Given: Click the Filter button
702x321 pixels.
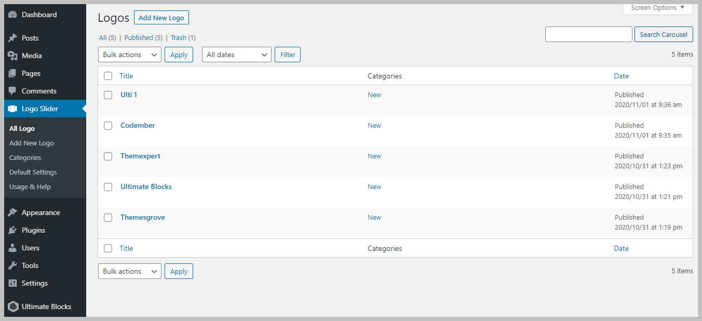Looking at the screenshot, I should pyautogui.click(x=288, y=55).
